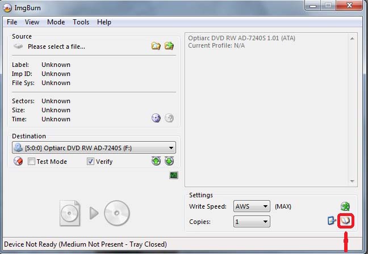This screenshot has height=254, width=368.
Task: Click the automatic write speed globe icon
Action: click(x=345, y=206)
